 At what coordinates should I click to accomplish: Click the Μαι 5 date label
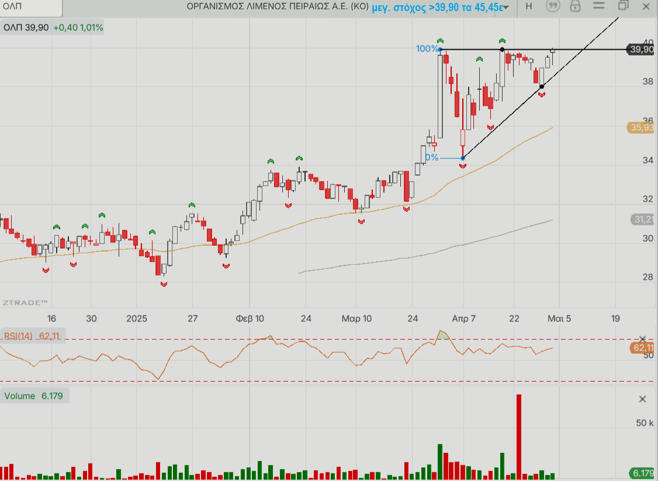pos(559,319)
